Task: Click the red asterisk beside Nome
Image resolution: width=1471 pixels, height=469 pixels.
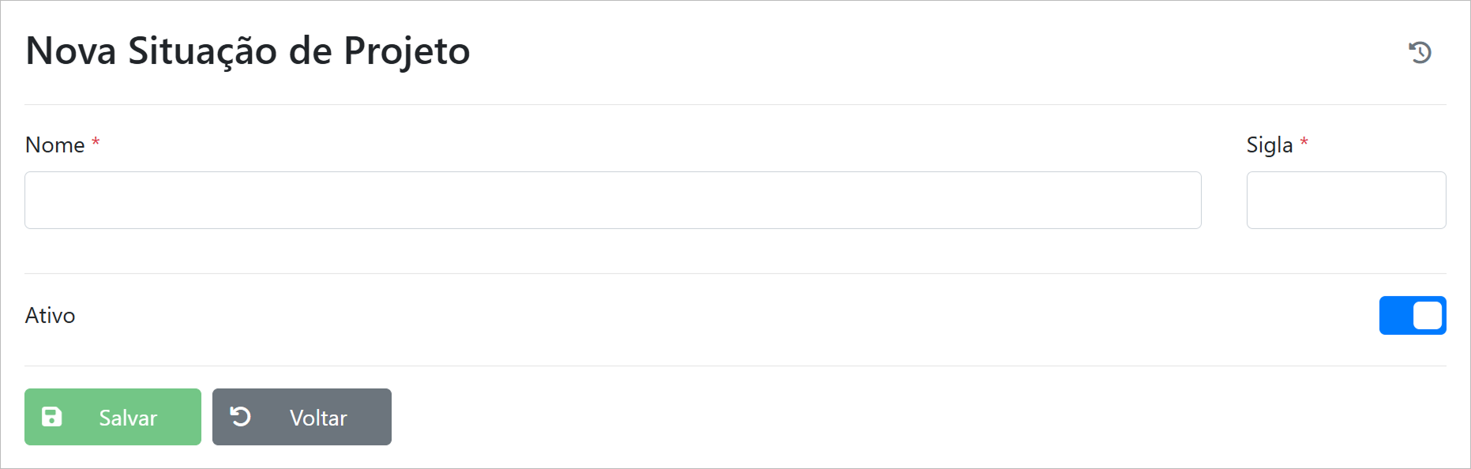Action: (96, 142)
